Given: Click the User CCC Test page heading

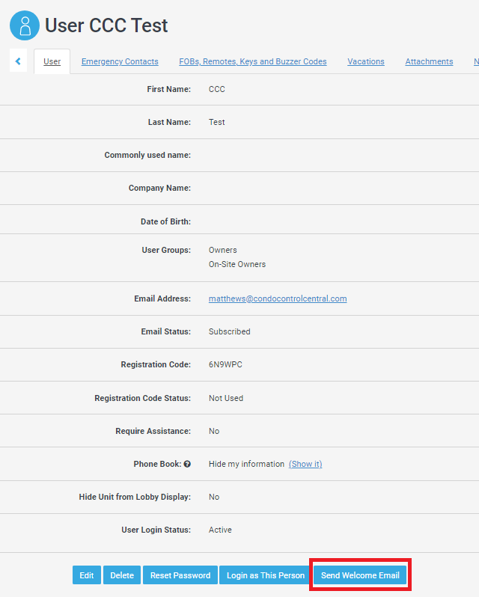Looking at the screenshot, I should click(106, 25).
